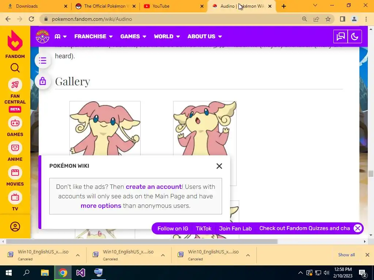Click Follow on IG link
The width and height of the screenshot is (374, 280).
click(173, 229)
